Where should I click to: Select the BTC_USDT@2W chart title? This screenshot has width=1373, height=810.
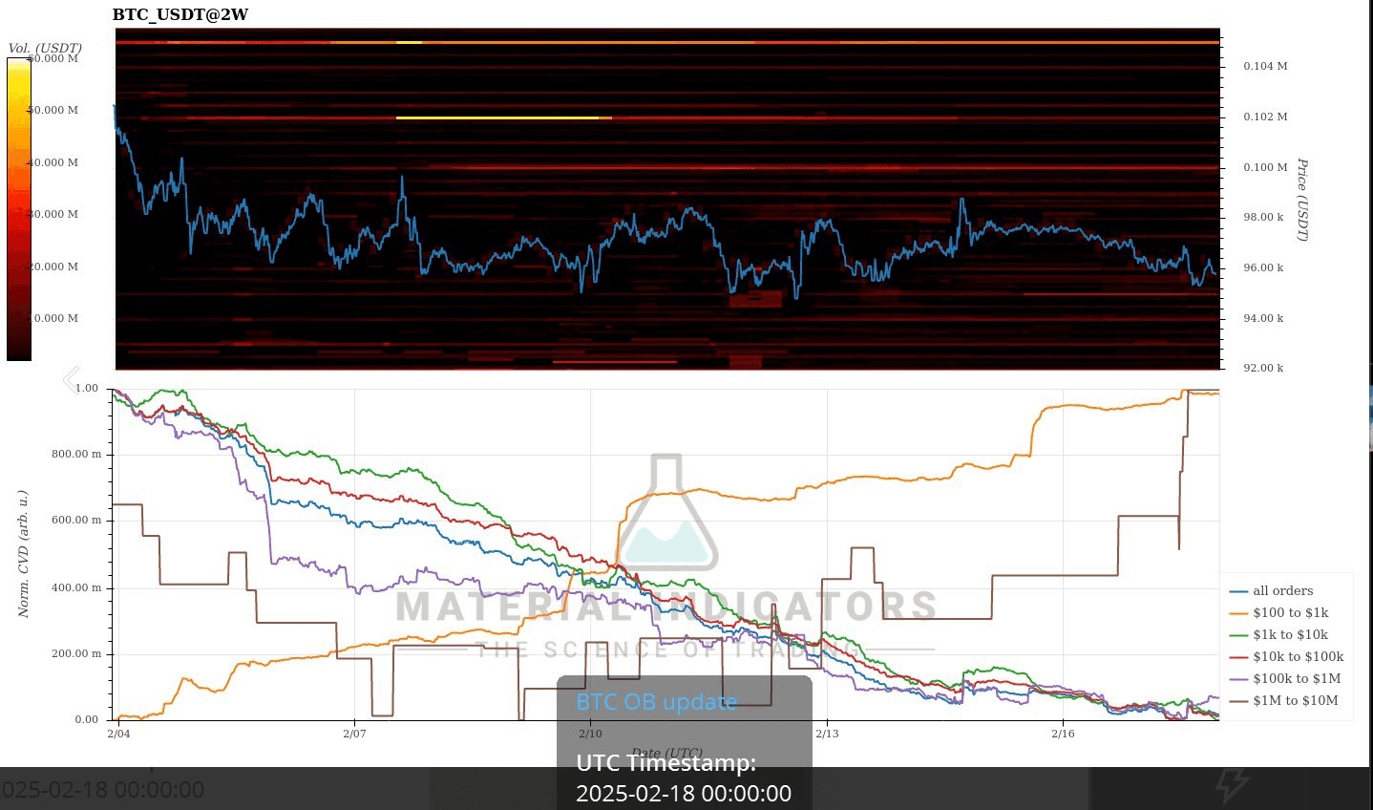(x=180, y=15)
